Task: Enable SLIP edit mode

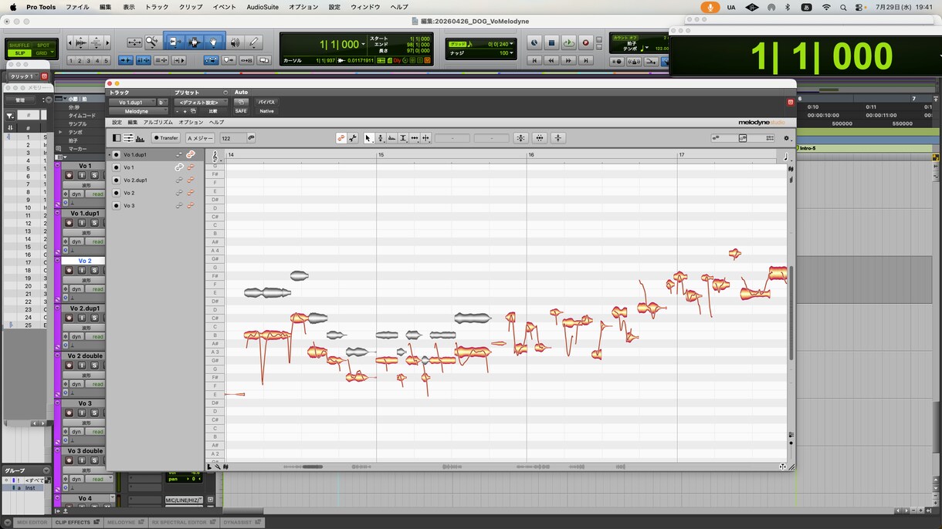Action: [19, 53]
